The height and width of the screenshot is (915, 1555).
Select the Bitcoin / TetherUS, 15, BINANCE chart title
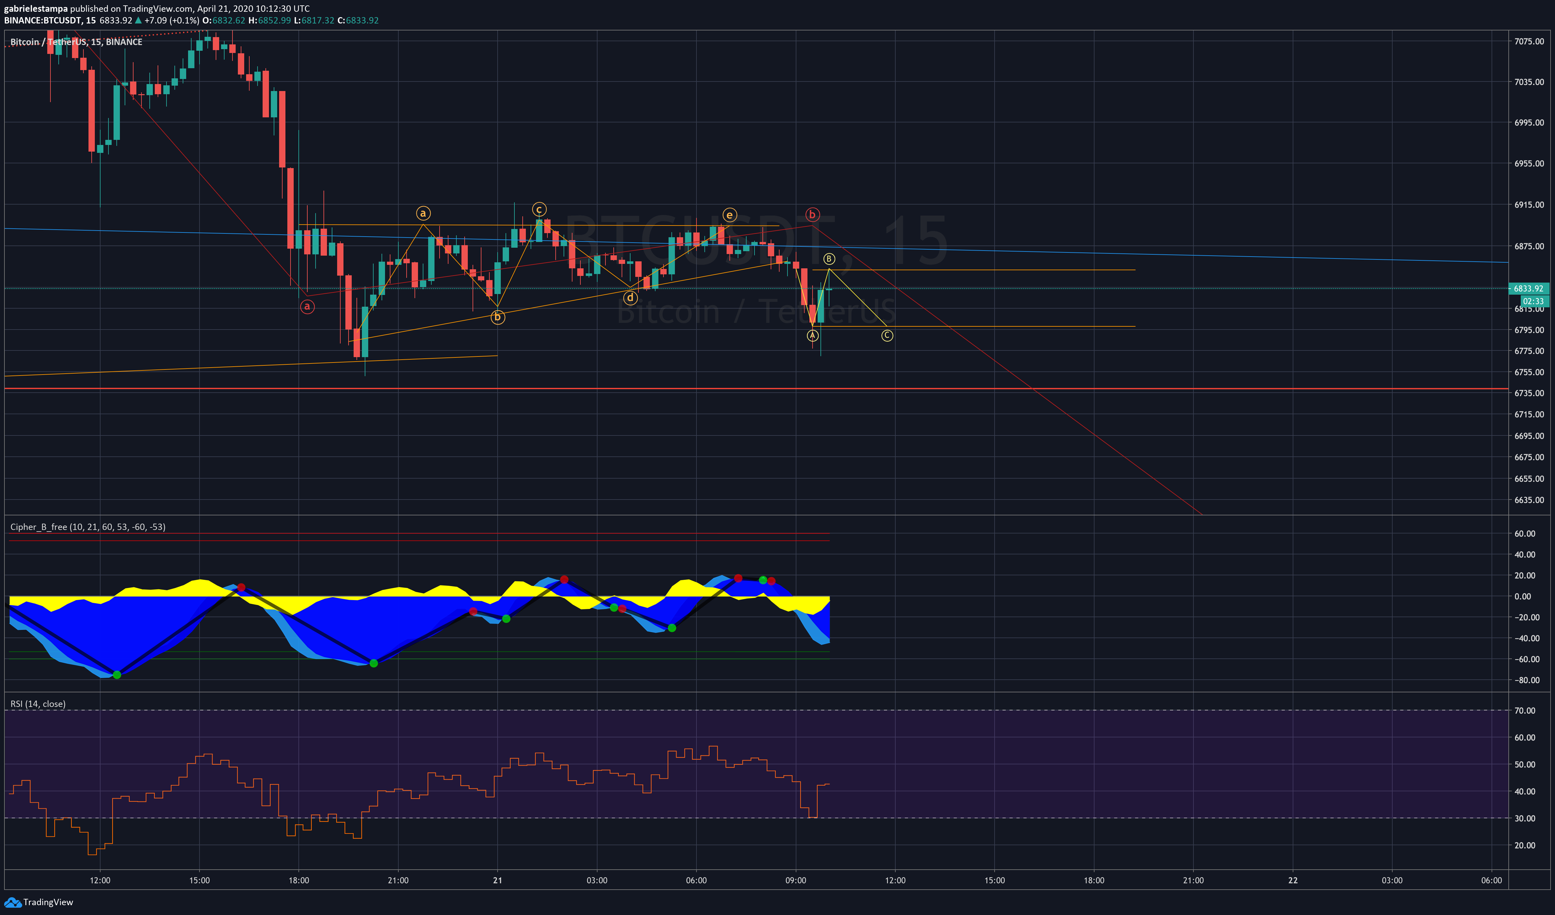pyautogui.click(x=76, y=42)
